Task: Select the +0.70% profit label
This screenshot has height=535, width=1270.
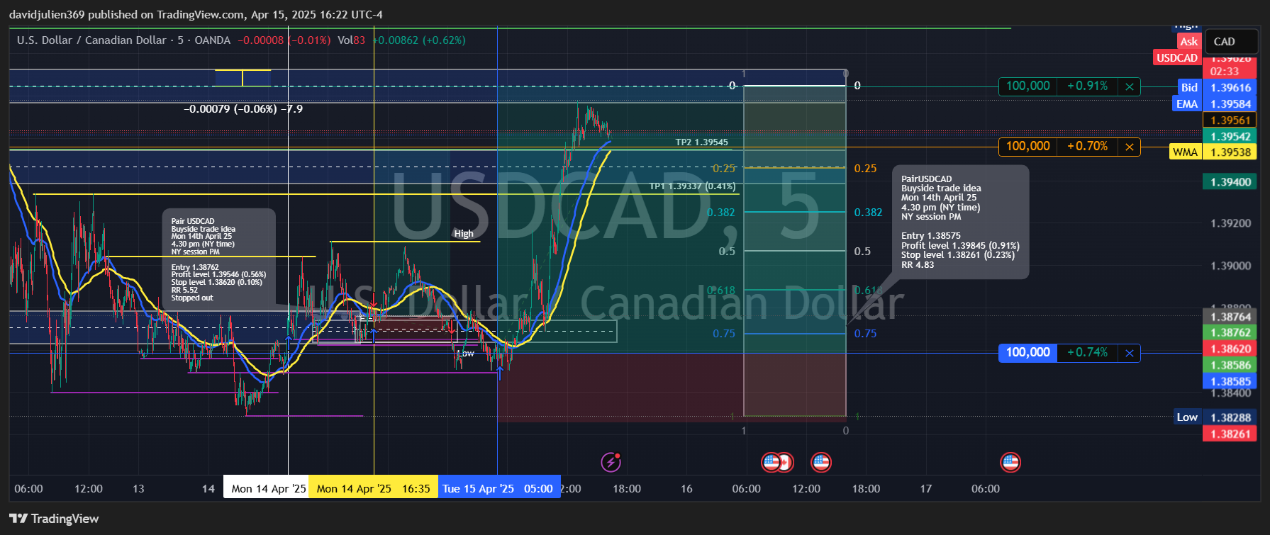Action: [x=1088, y=147]
